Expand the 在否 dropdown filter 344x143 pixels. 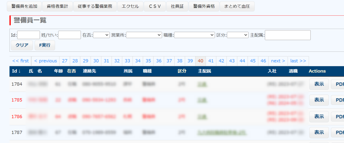point(101,35)
